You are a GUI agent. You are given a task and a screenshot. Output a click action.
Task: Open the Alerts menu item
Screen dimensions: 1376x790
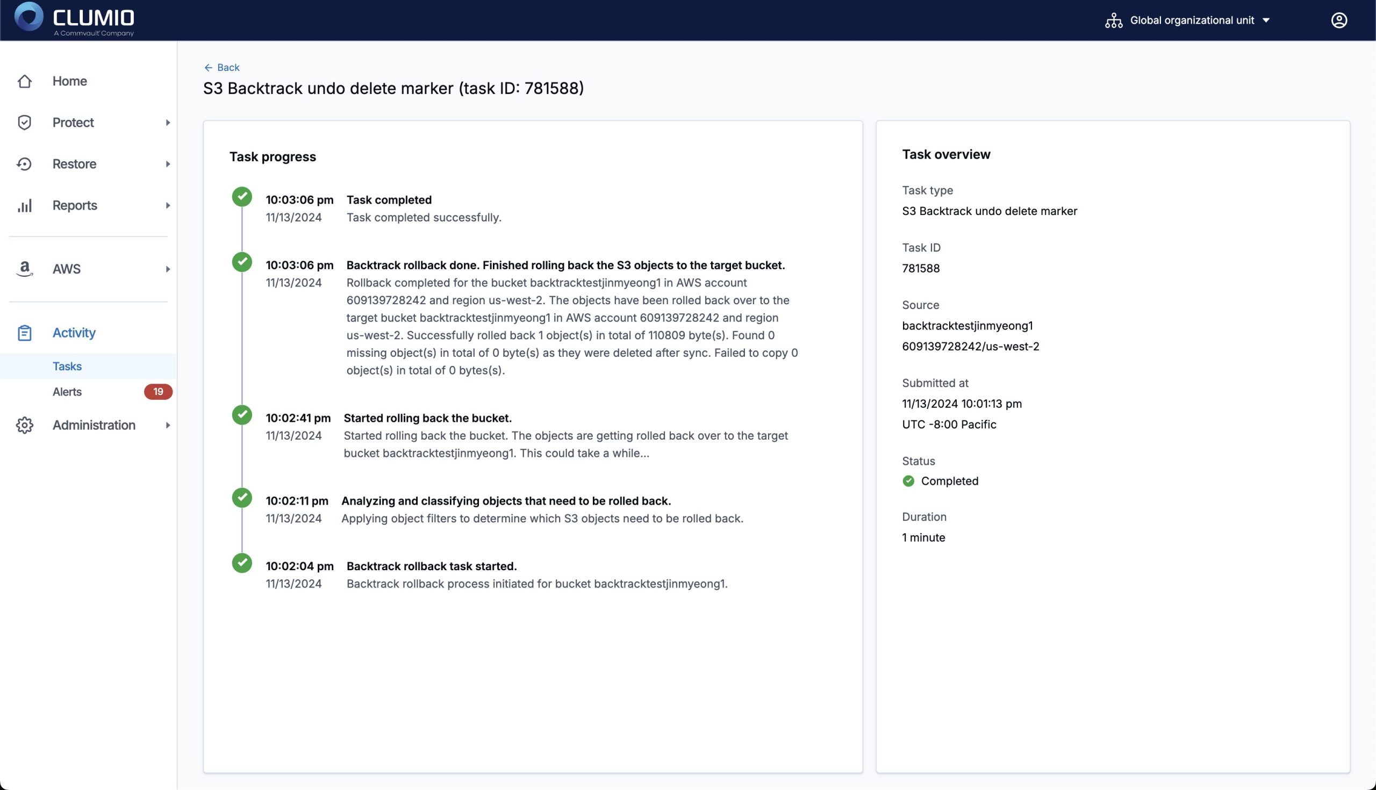pos(67,392)
